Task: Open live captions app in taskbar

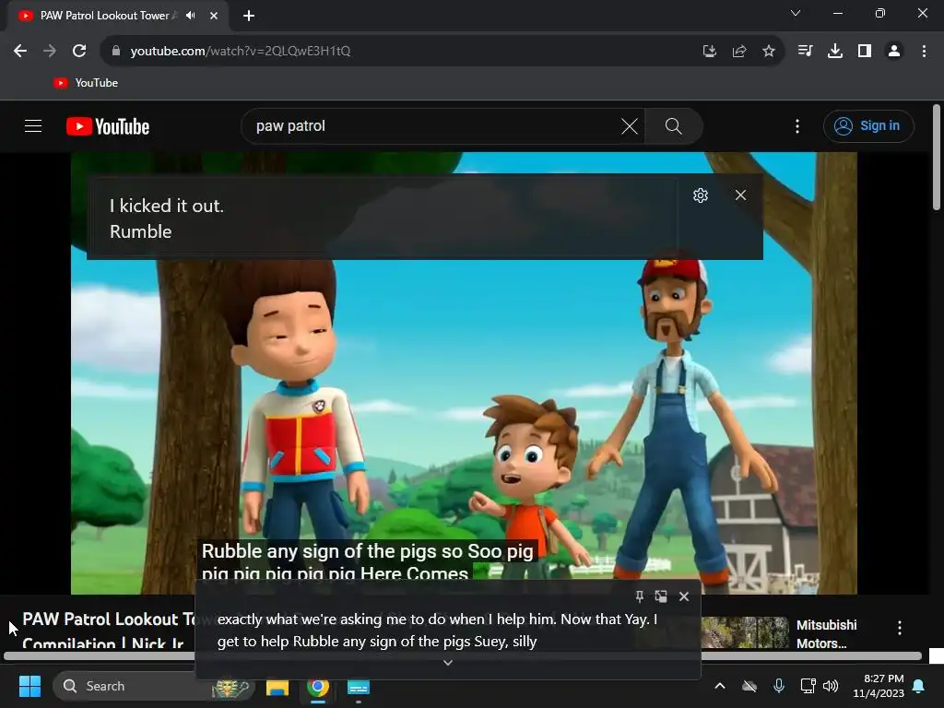Action: (359, 687)
